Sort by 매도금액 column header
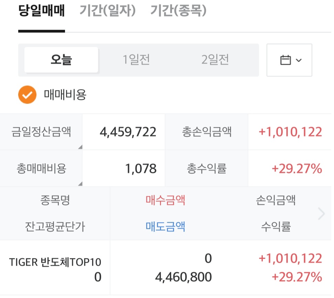Image resolution: width=334 pixels, height=298 pixels. pyautogui.click(x=165, y=226)
